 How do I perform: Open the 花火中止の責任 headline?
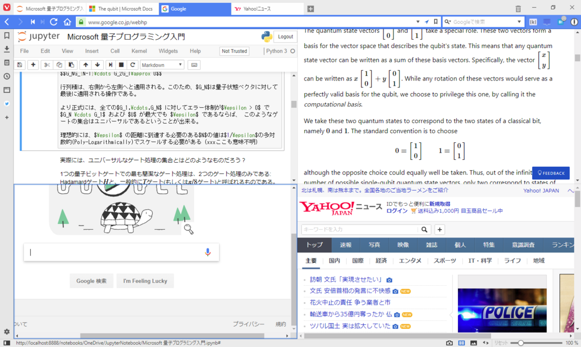[x=350, y=303]
